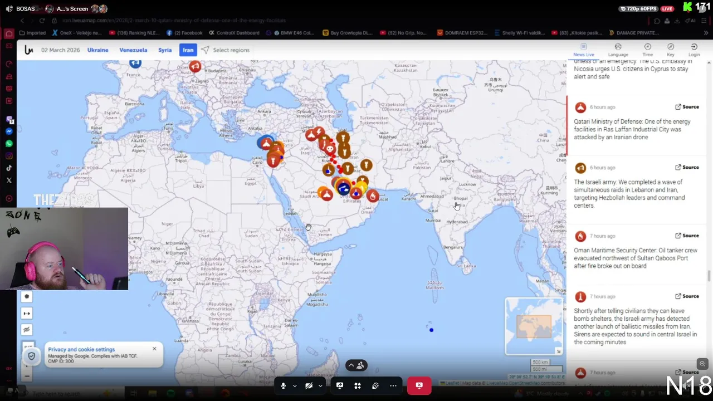Open Source link for Israeli army raids news
713x401 pixels.
pyautogui.click(x=687, y=168)
